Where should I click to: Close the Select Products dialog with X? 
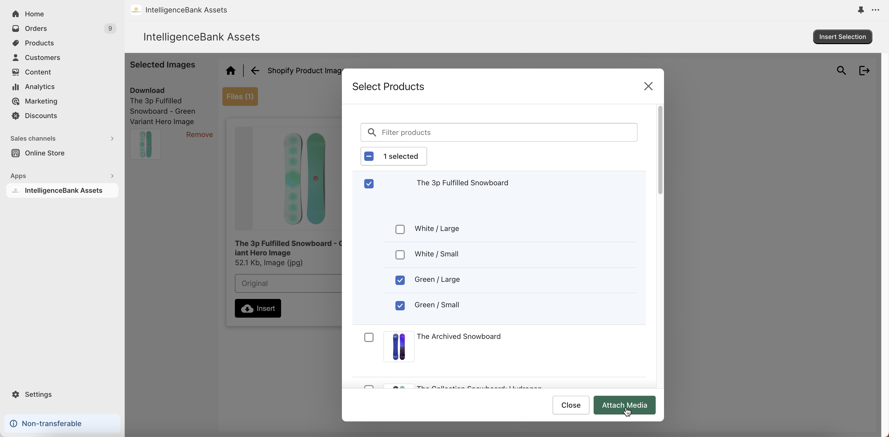(x=648, y=86)
